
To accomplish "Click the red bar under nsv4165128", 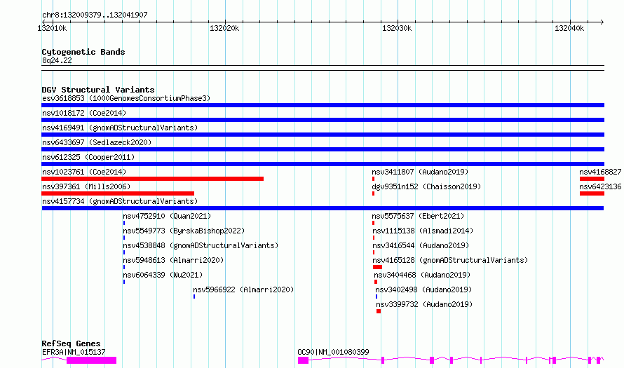I will tap(377, 267).
